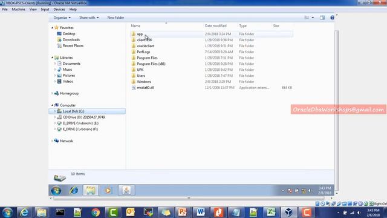Select the Windows folder

pyautogui.click(x=144, y=82)
